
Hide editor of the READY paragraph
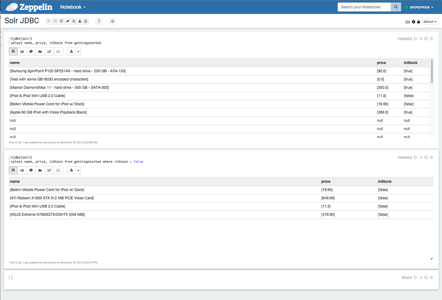click(x=421, y=277)
